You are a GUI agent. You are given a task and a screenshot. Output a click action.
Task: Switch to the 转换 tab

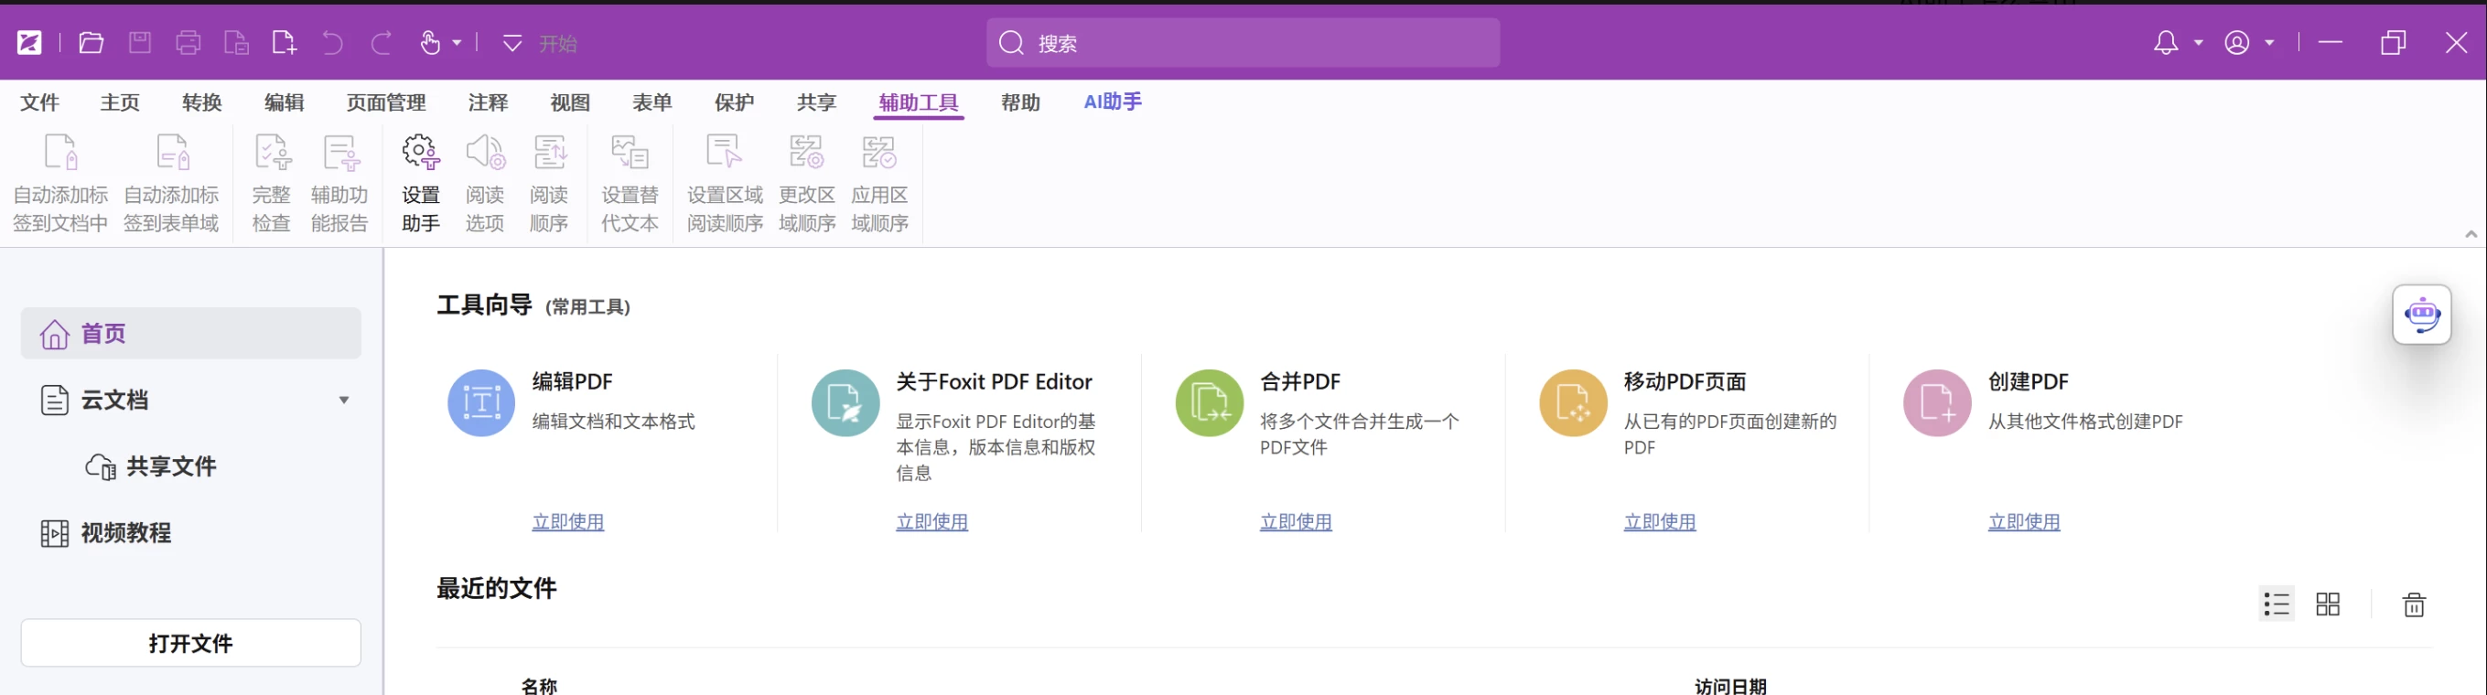pos(203,102)
